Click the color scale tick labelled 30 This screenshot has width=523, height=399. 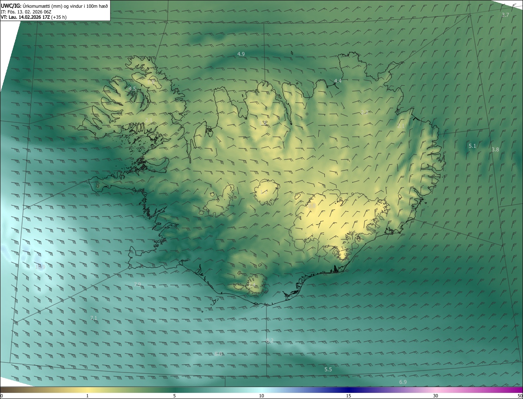pos(436,396)
